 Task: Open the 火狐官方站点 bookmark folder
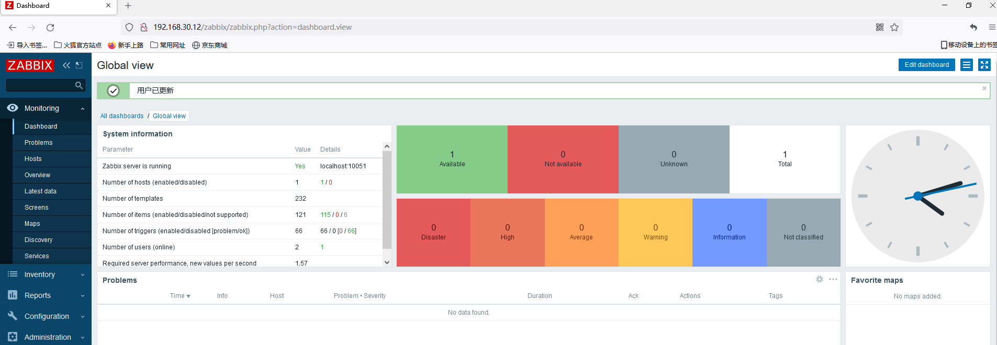[77, 45]
